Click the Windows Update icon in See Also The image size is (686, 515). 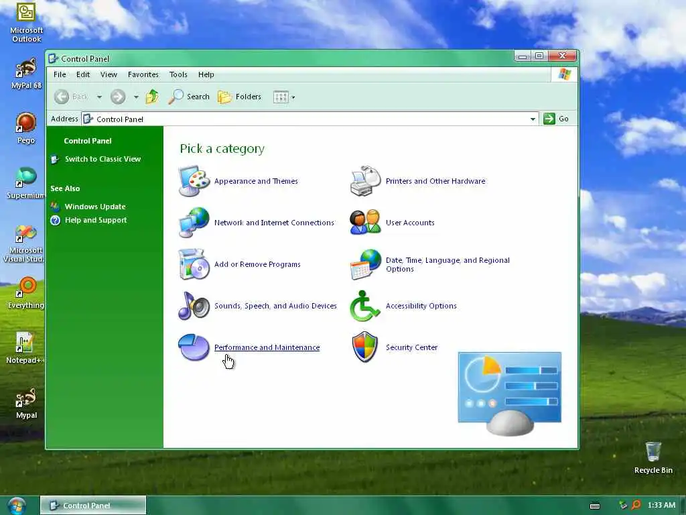55,207
